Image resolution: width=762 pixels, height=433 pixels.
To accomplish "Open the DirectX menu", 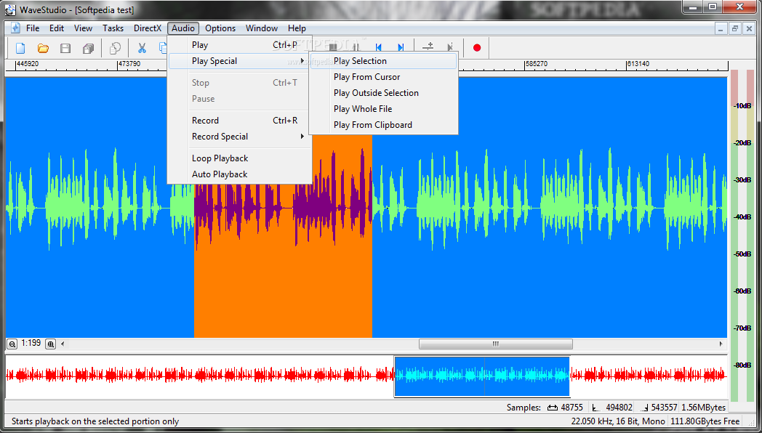I will tap(148, 28).
